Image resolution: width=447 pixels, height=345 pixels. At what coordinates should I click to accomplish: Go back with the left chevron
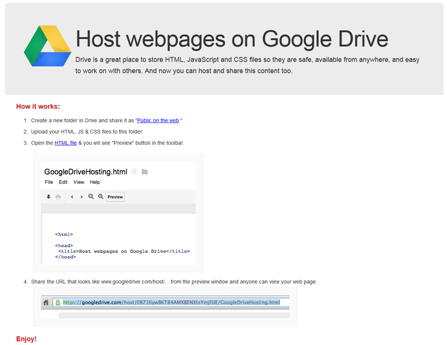coord(72,197)
